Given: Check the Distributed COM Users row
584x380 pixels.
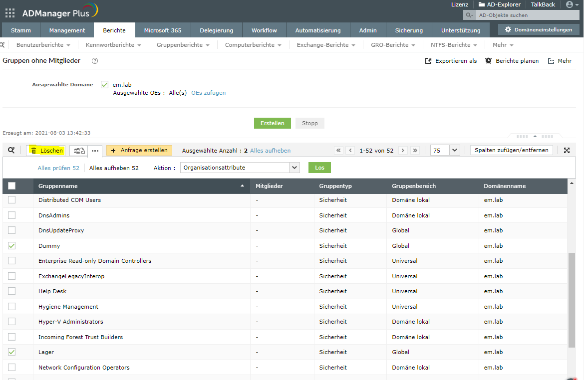Looking at the screenshot, I should point(12,200).
